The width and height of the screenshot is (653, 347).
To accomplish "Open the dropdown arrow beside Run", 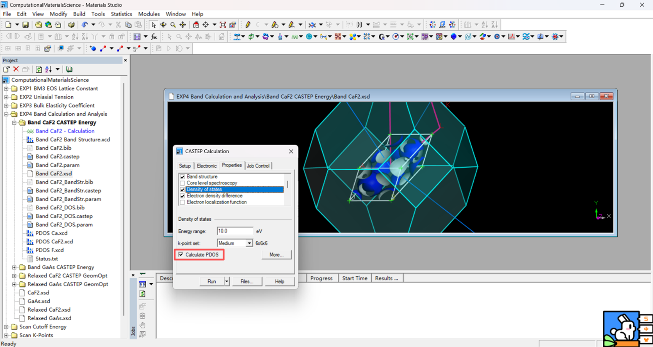I will 227,281.
